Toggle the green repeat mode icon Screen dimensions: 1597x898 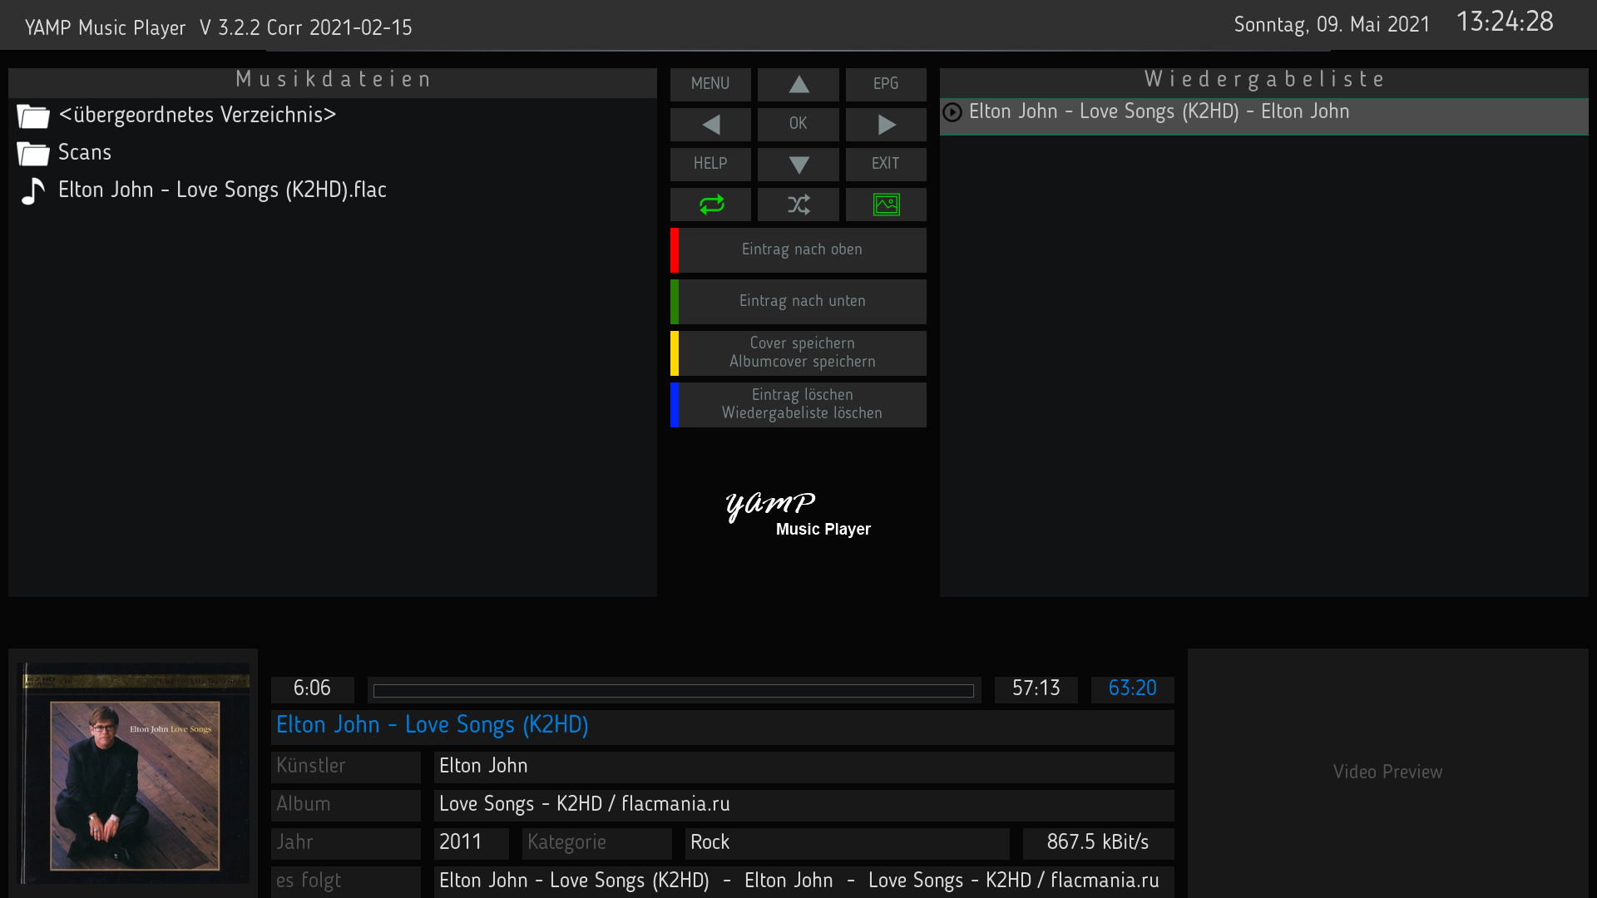pos(711,205)
